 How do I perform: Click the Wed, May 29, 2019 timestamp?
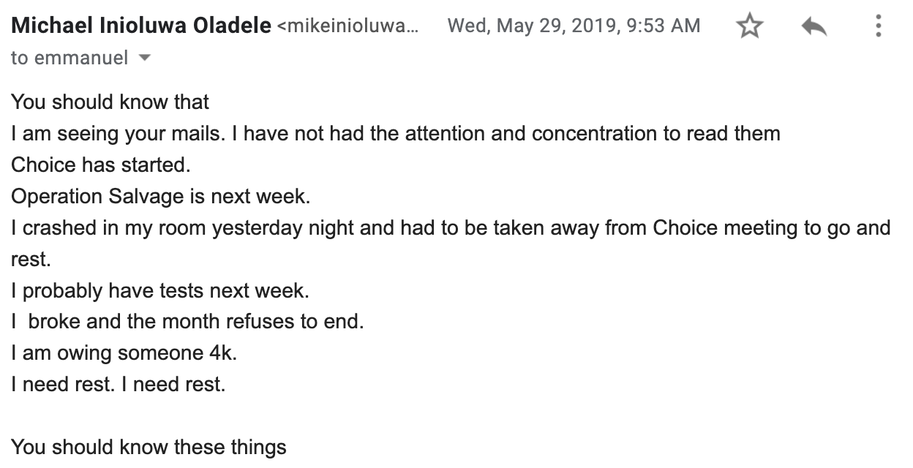(574, 26)
